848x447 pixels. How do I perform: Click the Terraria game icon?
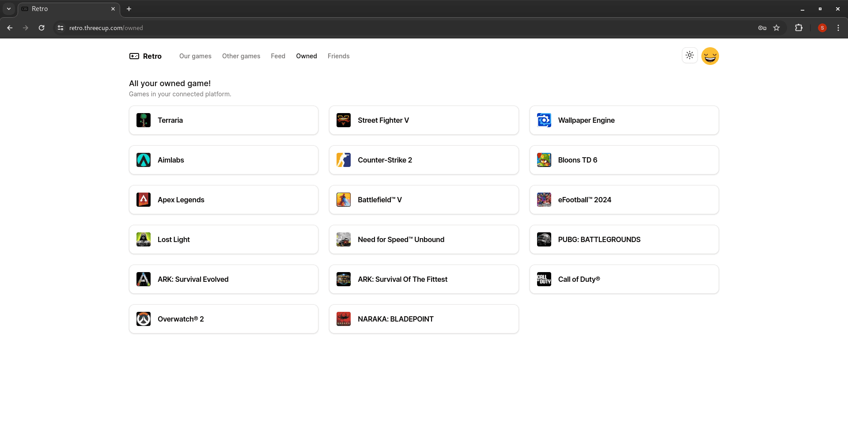(x=144, y=120)
